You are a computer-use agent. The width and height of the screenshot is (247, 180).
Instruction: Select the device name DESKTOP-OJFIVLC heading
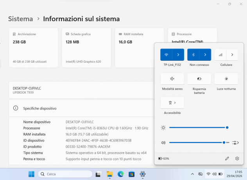pos(27,88)
